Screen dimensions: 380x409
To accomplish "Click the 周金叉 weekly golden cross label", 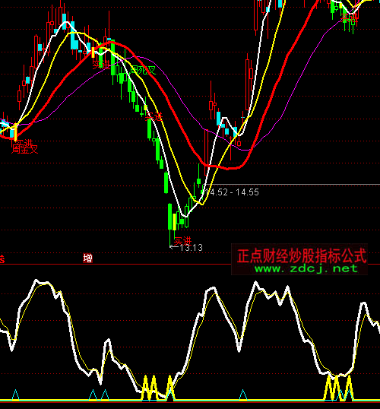I will coord(25,149).
